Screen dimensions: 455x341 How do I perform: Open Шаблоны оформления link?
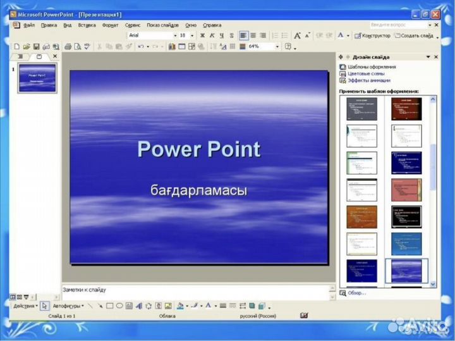click(372, 67)
